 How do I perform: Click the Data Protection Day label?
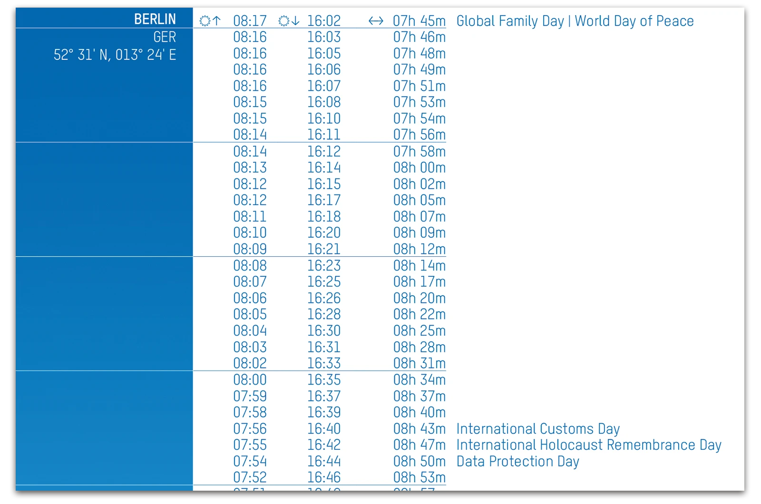[517, 461]
